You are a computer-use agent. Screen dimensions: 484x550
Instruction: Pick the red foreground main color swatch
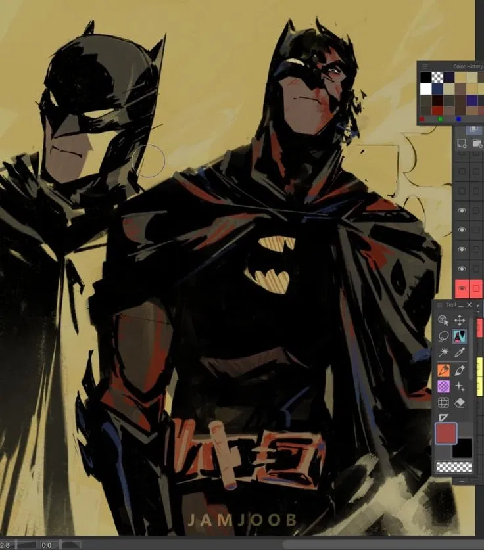click(x=446, y=433)
